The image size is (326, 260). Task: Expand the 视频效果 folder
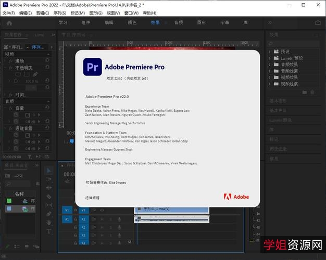[x=269, y=77]
